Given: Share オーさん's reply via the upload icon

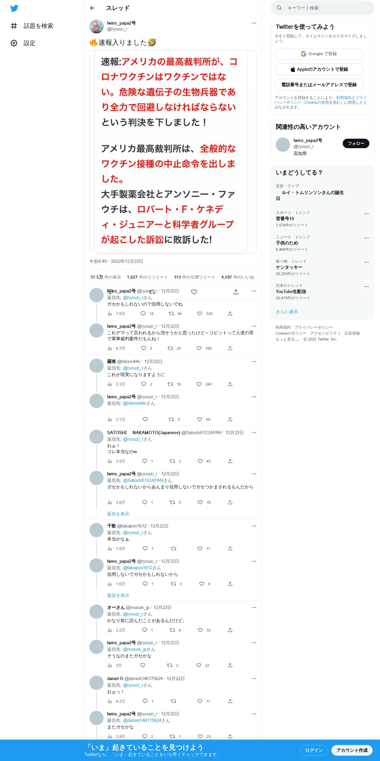Looking at the screenshot, I should tap(230, 630).
